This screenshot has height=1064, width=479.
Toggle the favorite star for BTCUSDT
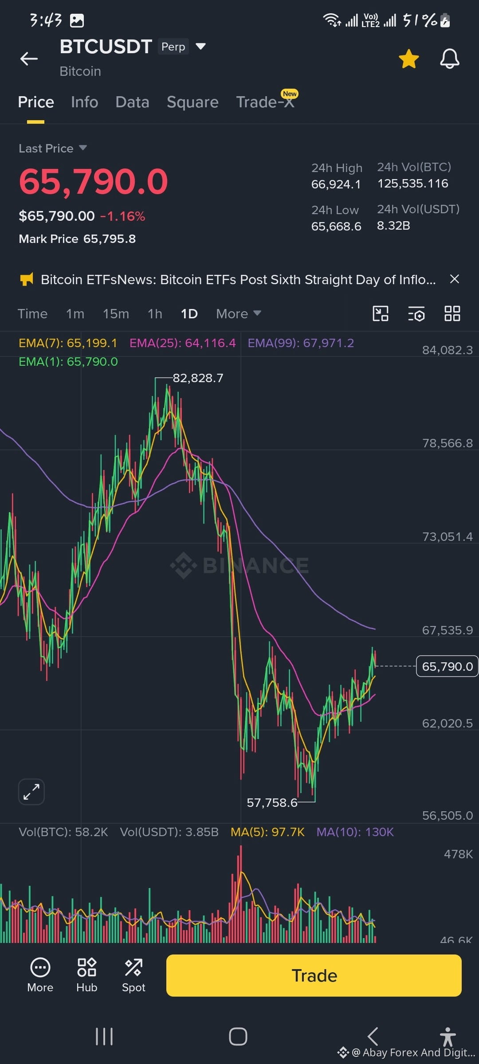coord(408,59)
